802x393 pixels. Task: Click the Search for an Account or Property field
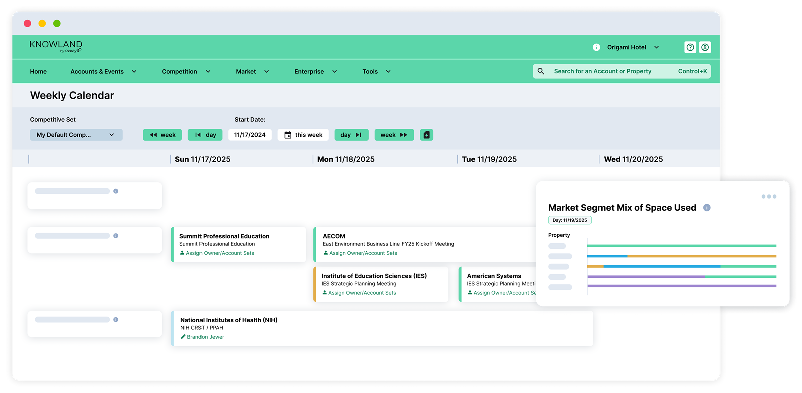pyautogui.click(x=622, y=71)
